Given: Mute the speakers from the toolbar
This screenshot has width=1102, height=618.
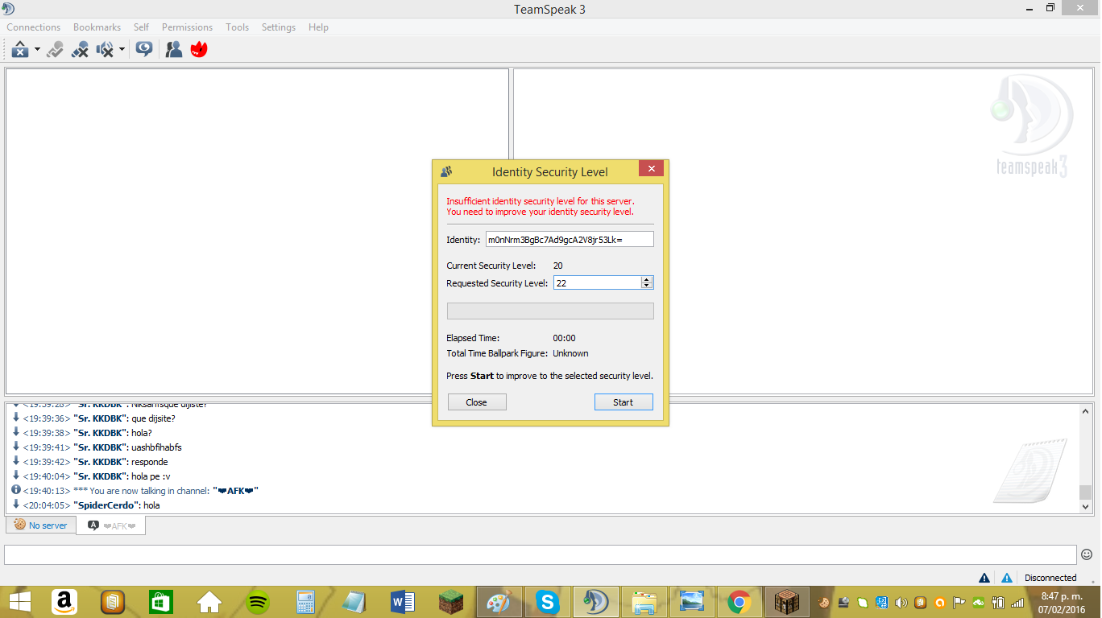Looking at the screenshot, I should (105, 50).
